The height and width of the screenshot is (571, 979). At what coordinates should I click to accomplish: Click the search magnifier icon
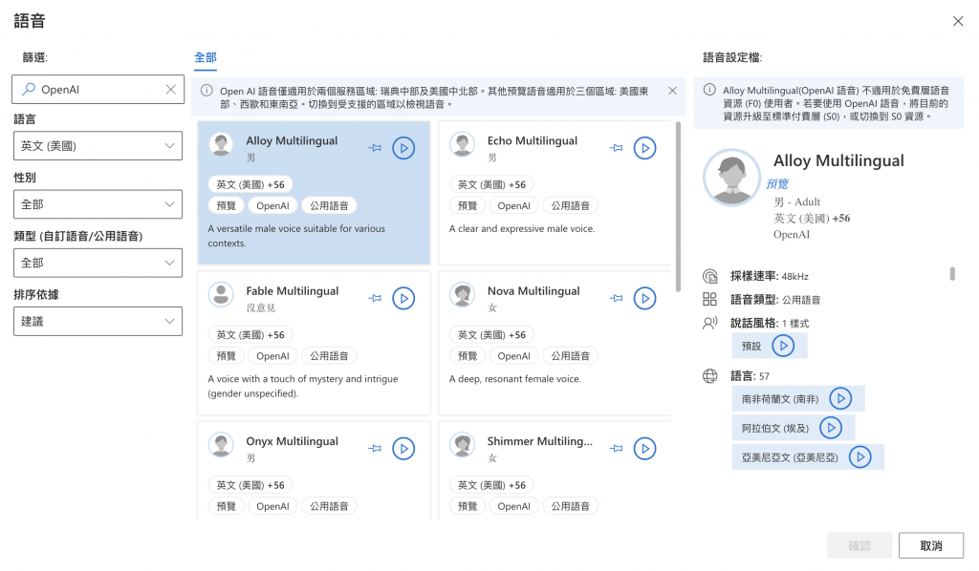[x=28, y=90]
